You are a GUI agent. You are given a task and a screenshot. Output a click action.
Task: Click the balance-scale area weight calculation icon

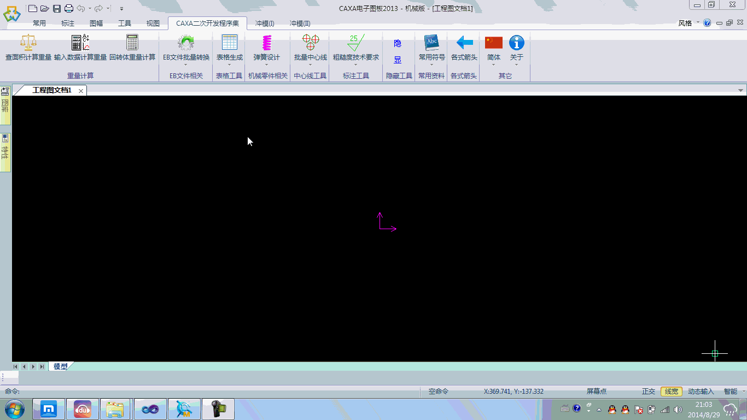(28, 43)
